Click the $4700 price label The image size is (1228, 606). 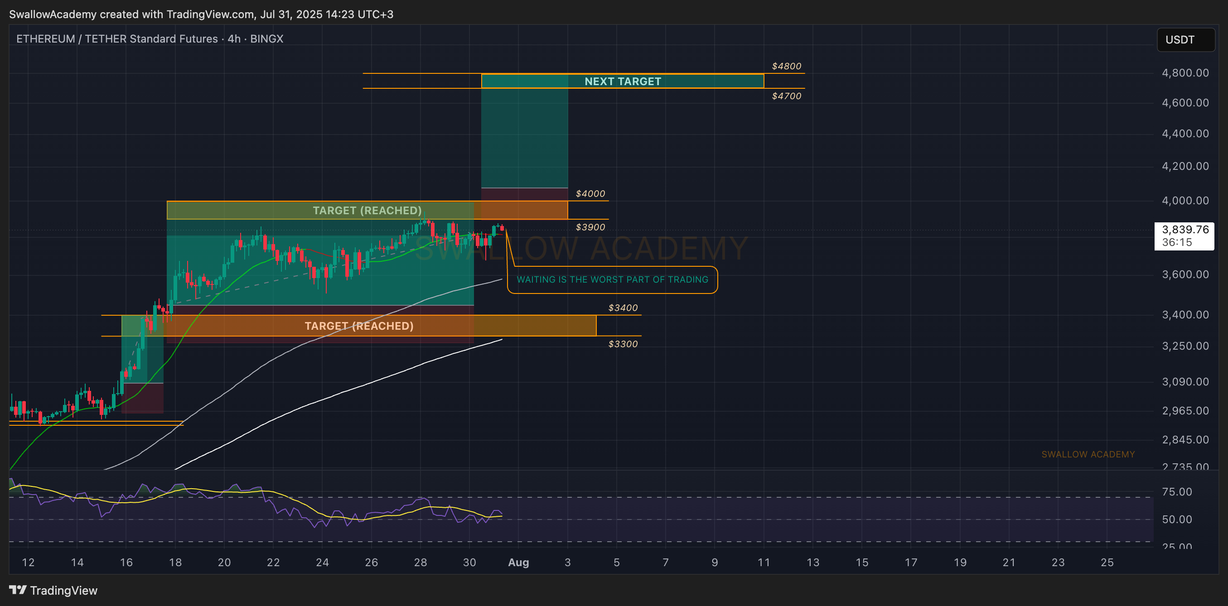787,96
